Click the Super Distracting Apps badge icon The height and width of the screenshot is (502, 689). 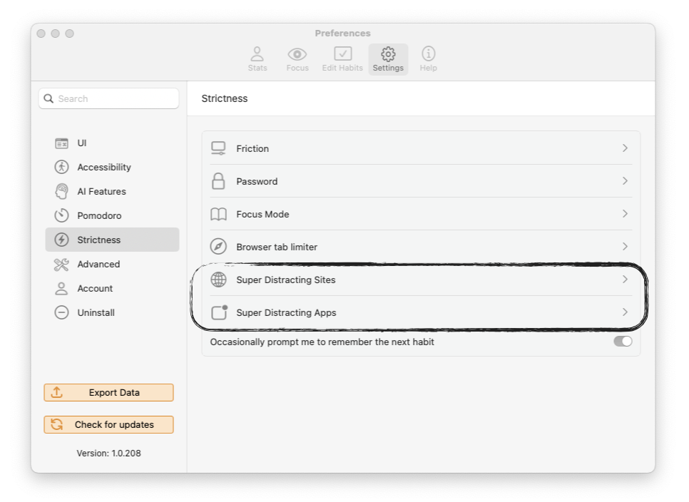coord(219,312)
